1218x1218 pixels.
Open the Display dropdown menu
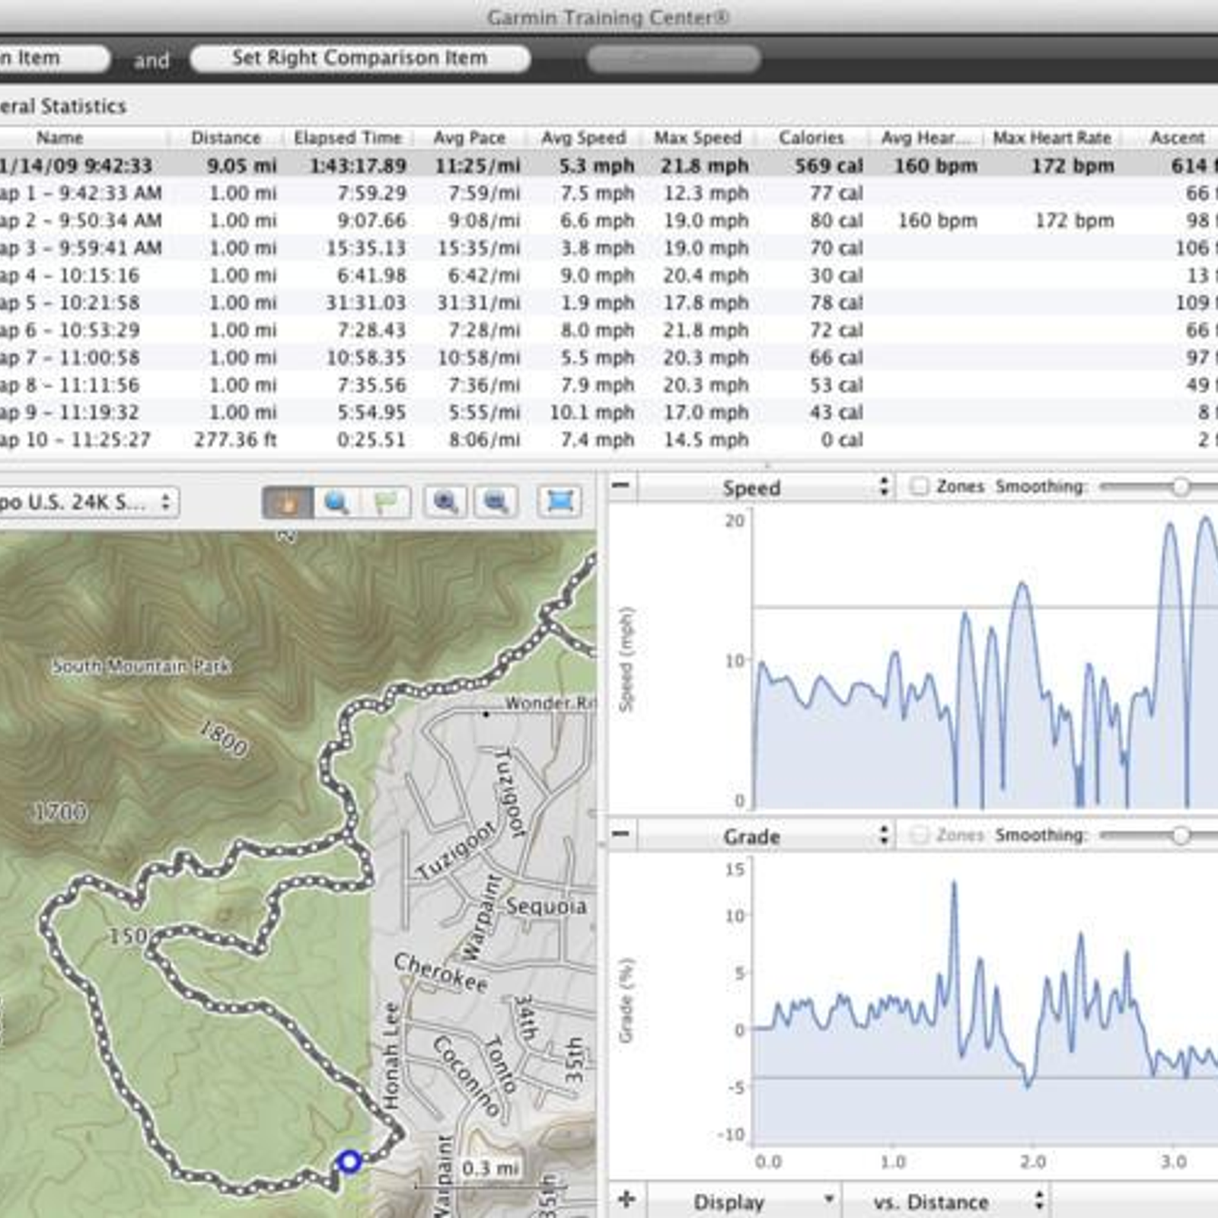coord(745,1202)
